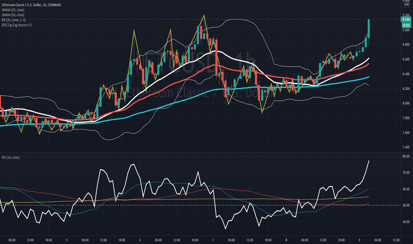Click the 7.600 price axis level
Viewport: 413px width, 244px height.
(x=406, y=132)
